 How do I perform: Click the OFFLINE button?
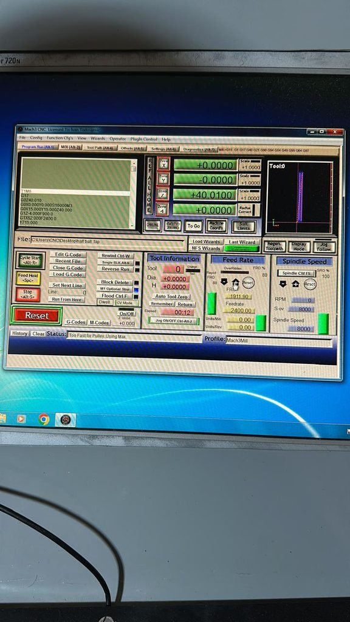pos(153,225)
